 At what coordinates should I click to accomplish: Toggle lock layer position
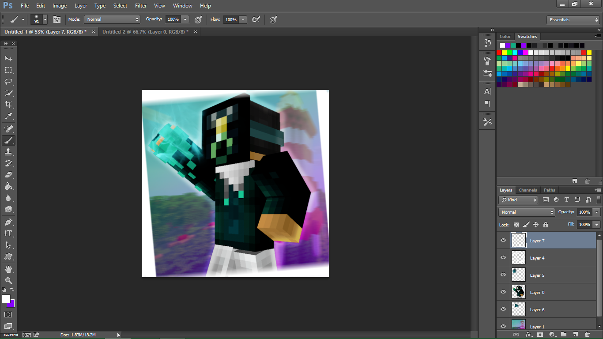point(535,225)
